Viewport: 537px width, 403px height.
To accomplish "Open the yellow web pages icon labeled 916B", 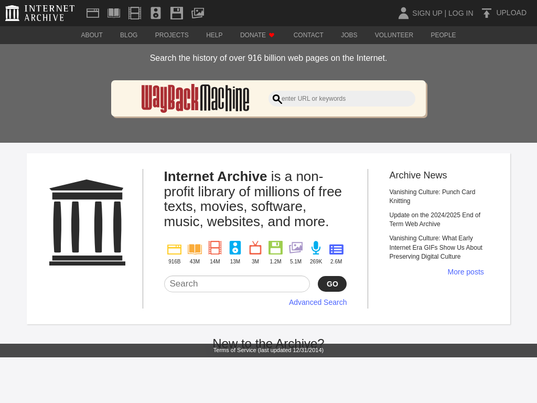I will pyautogui.click(x=174, y=249).
